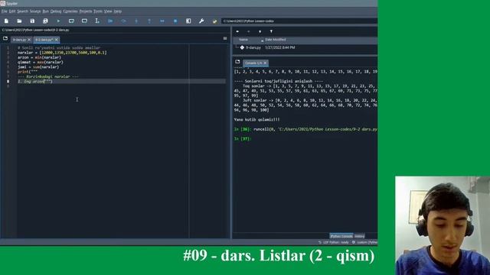The width and height of the screenshot is (490, 275).
Task: Go back in the Files pane
Action: pyautogui.click(x=237, y=31)
